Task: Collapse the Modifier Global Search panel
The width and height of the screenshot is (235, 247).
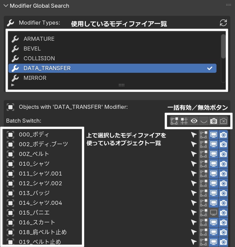Action: 6,6
